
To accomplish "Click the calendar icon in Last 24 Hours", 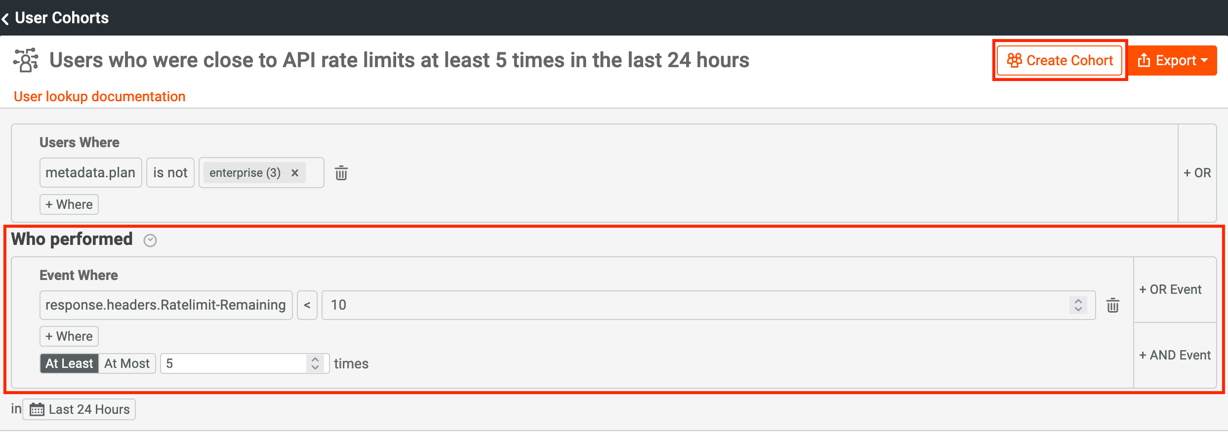I will point(37,409).
